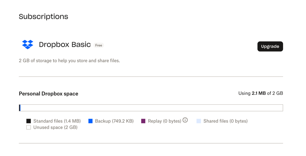This screenshot has width=306, height=156.
Task: Click the 2 GB of storage description text
Action: tap(69, 60)
